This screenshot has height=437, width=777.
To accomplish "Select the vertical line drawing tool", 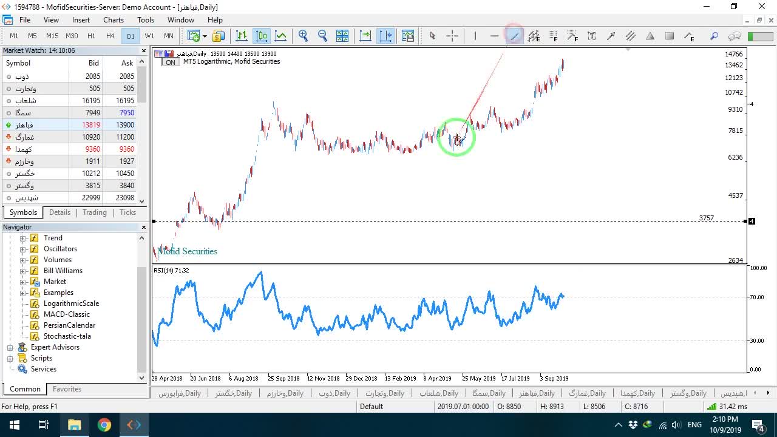I will point(475,36).
